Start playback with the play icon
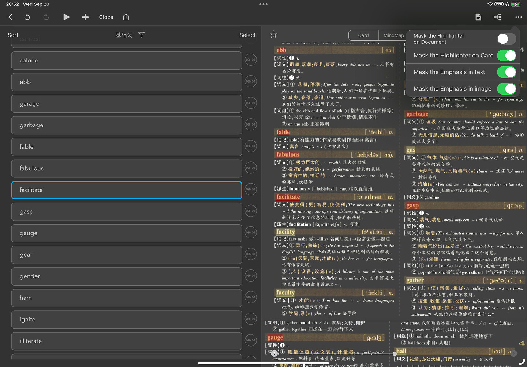527x367 pixels. tap(66, 17)
